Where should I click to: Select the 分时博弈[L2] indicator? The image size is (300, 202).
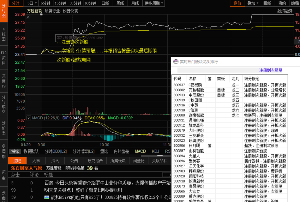click(x=83, y=151)
